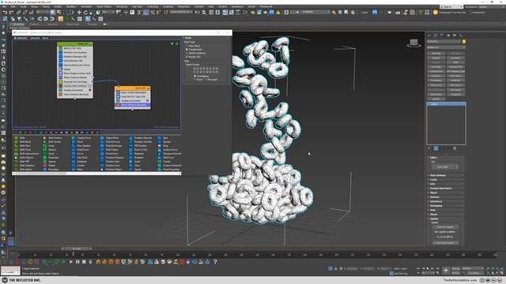Open the File menu

(x=4, y=6)
